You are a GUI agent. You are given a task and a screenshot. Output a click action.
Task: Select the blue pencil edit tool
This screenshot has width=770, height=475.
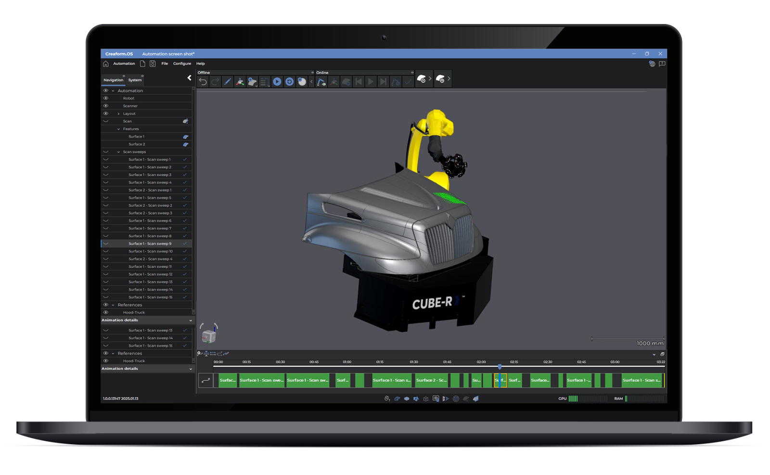pos(227,82)
